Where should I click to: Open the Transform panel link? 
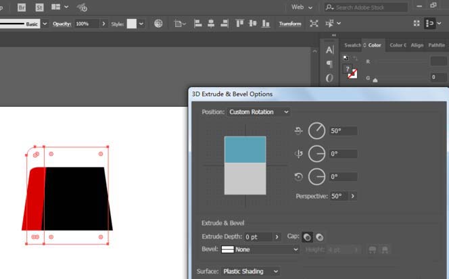[x=290, y=24]
